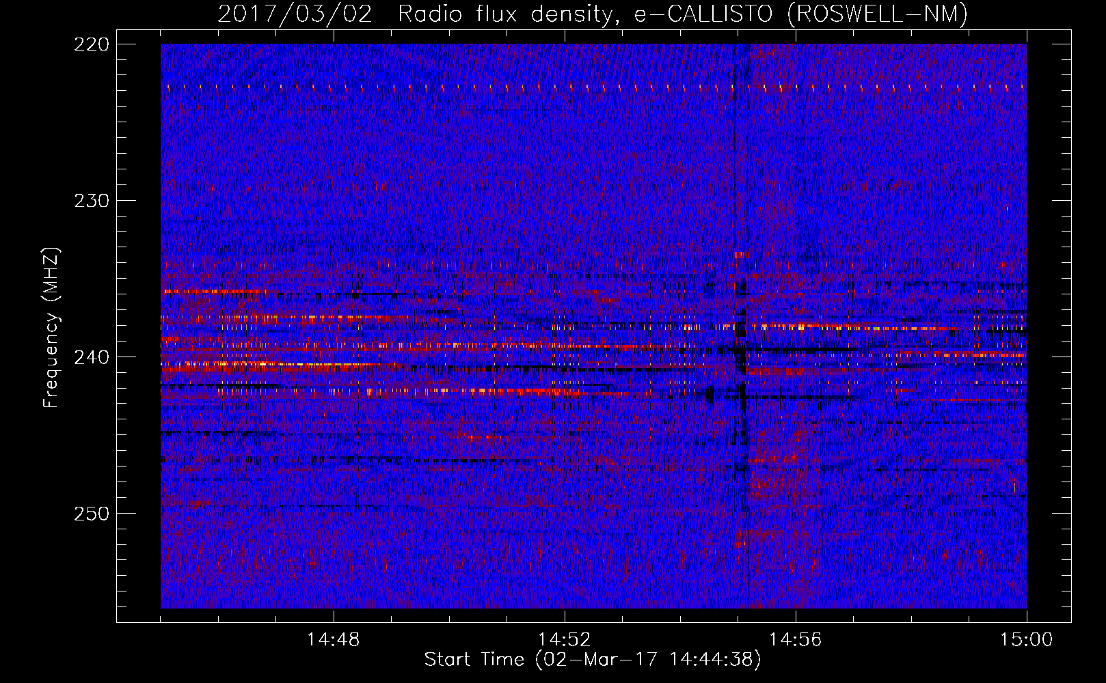The height and width of the screenshot is (683, 1106).
Task: Click the 15:00 time tick label
Action: point(1027,640)
